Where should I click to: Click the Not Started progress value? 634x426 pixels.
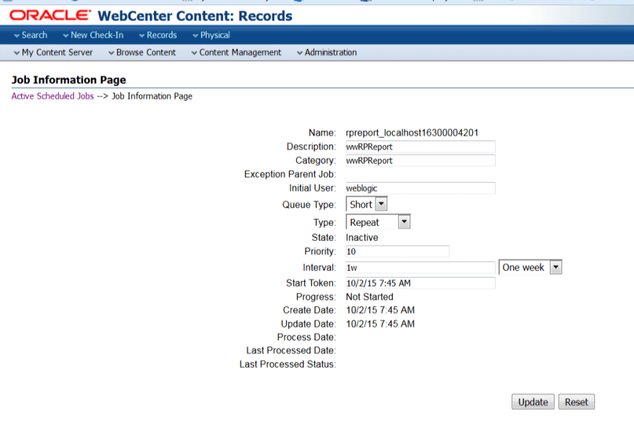[x=369, y=297]
